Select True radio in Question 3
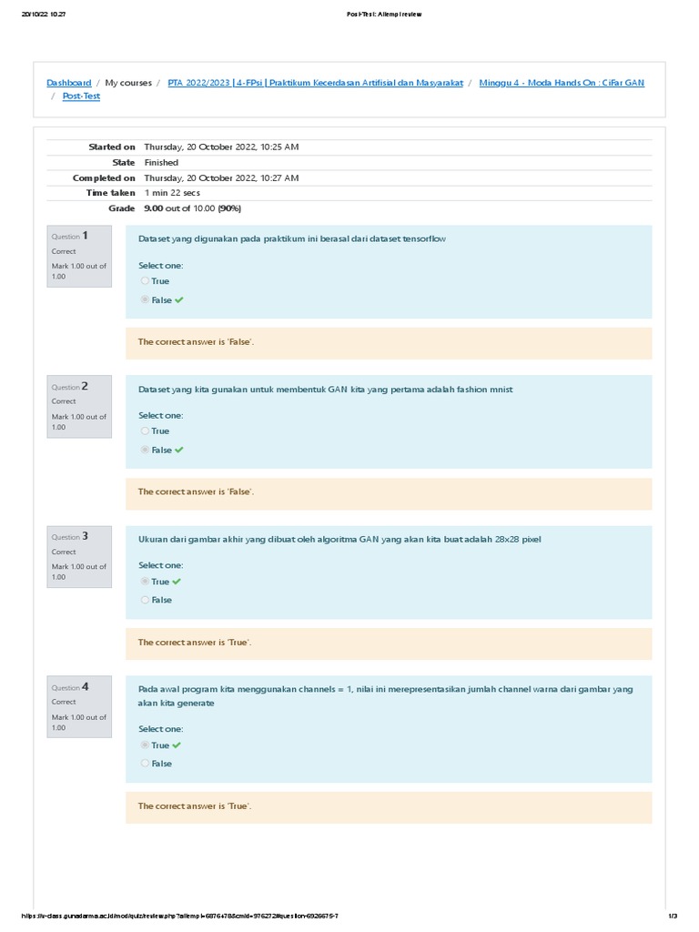Screen dimensions: 699x932 [145, 582]
